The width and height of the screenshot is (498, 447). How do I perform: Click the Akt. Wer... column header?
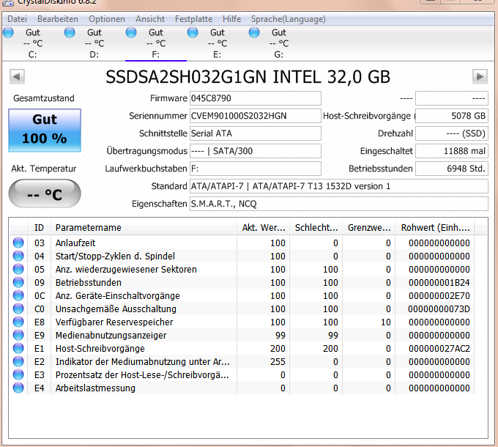[264, 228]
